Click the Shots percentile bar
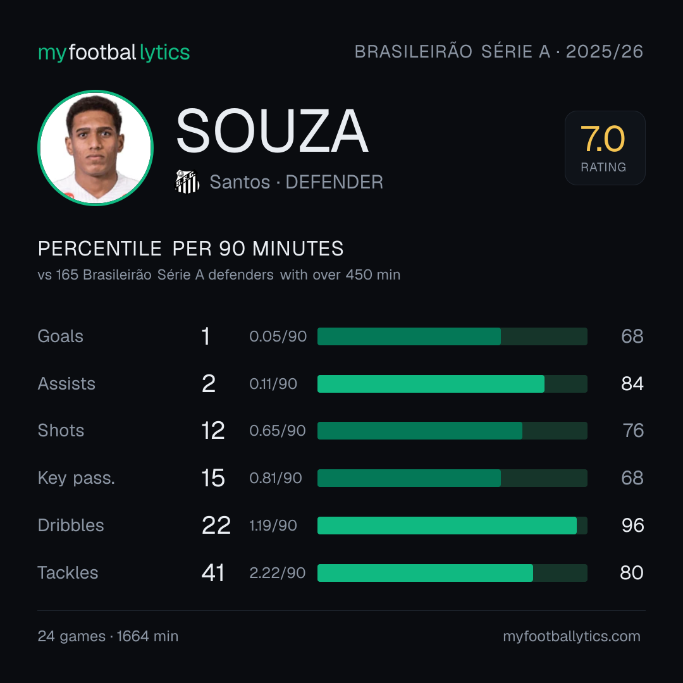 coord(452,431)
